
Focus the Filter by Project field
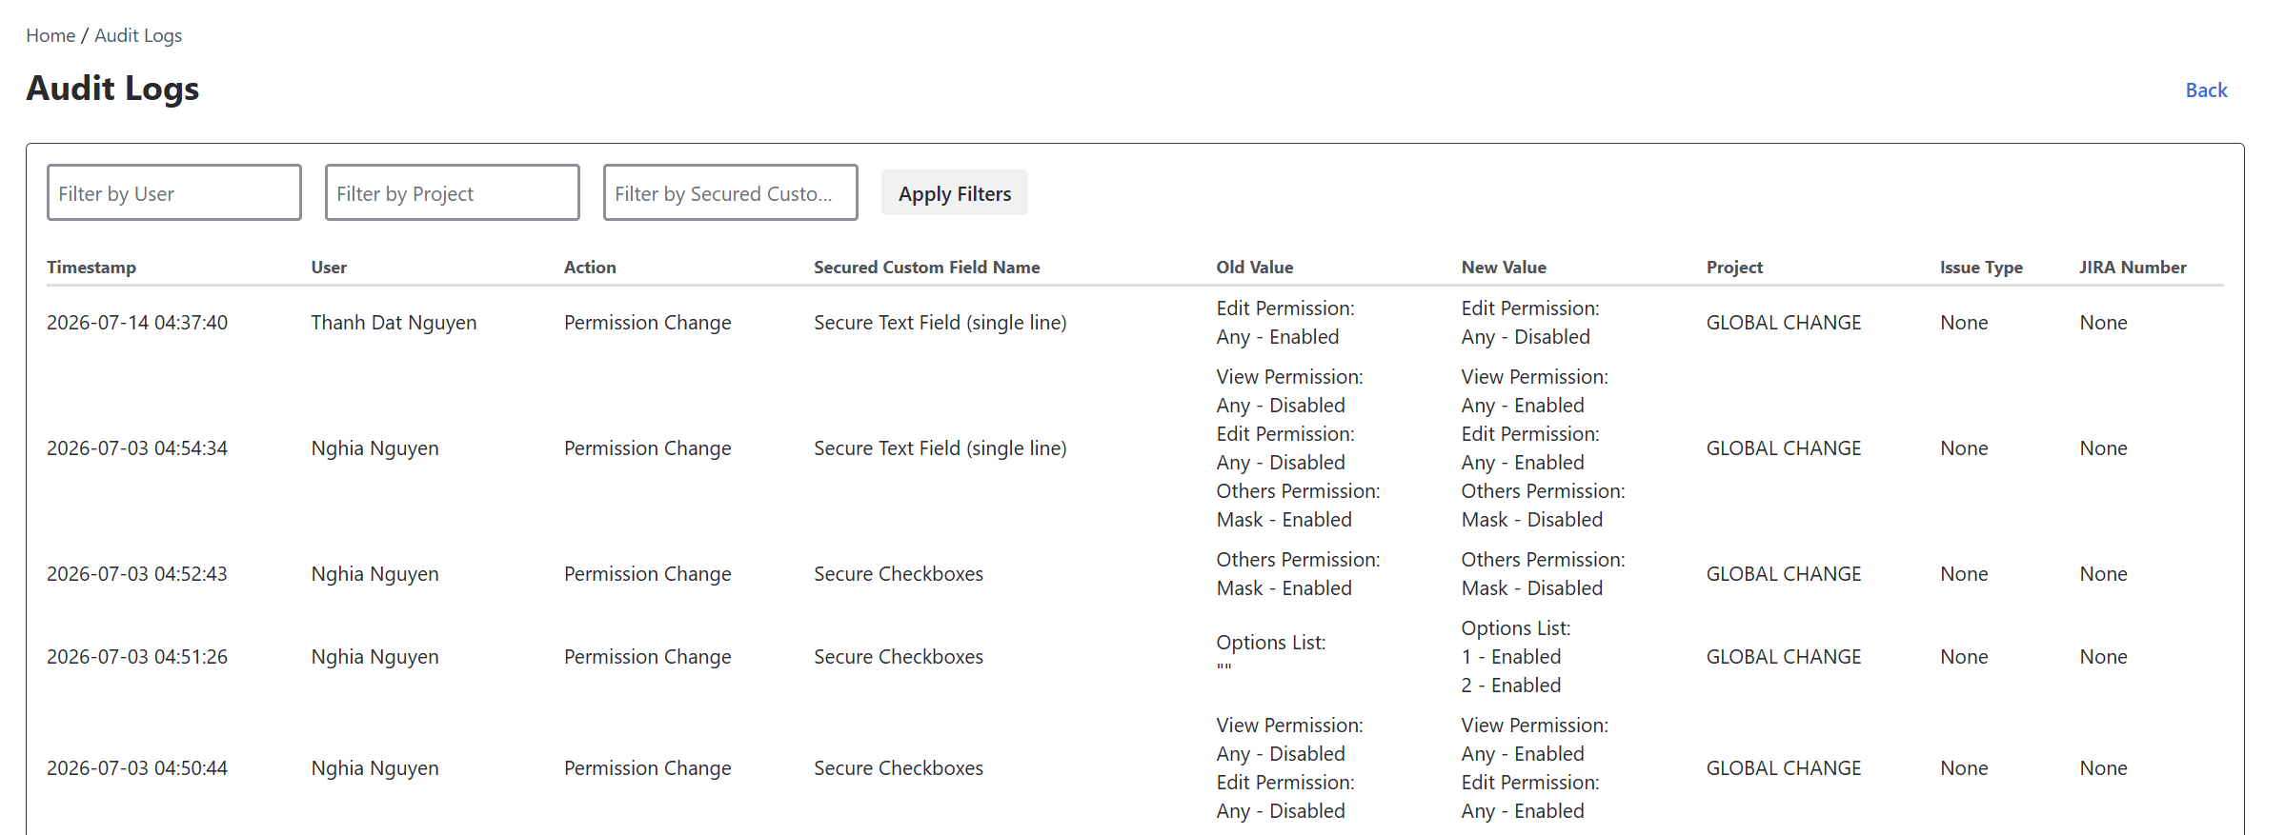click(x=453, y=192)
